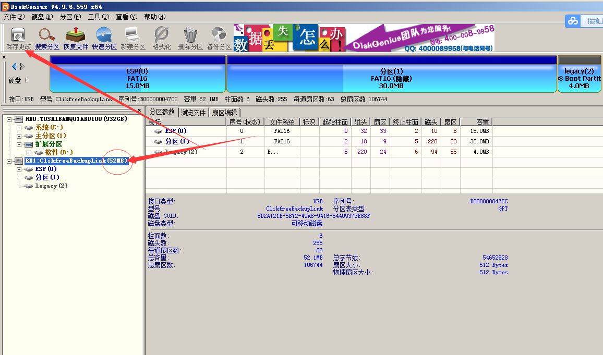603x355 pixels.
Task: Click 容量:52.1MB in the disk info line
Action: point(201,99)
